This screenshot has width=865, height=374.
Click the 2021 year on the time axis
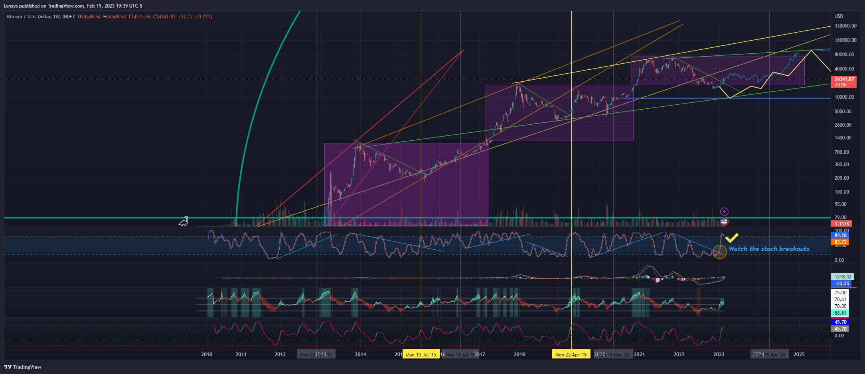(x=639, y=354)
